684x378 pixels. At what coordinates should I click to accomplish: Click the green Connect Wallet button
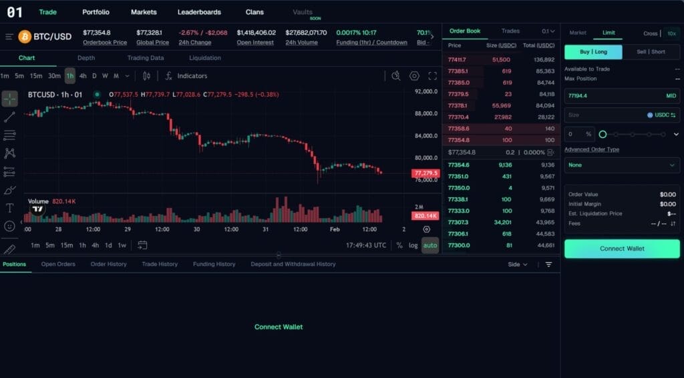tap(622, 249)
